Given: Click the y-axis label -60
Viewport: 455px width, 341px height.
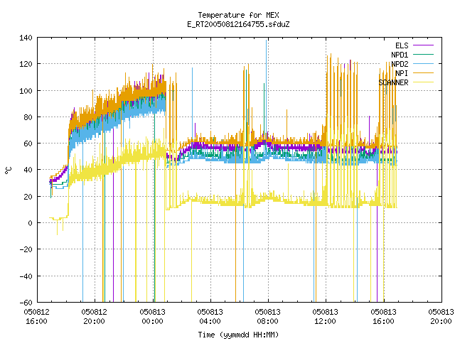Looking at the screenshot, I should click(26, 303).
